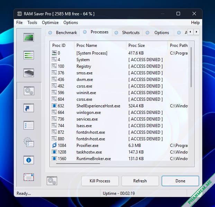Click the 524.4 KB size value

(136, 106)
